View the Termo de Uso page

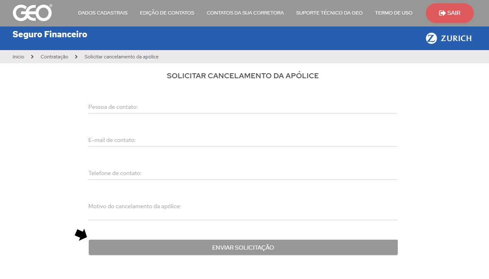click(x=394, y=13)
